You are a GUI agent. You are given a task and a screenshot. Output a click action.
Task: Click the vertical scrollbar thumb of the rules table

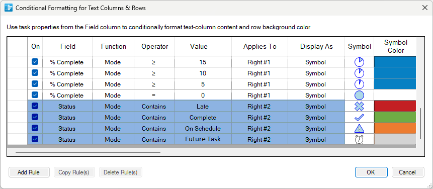click(420, 124)
